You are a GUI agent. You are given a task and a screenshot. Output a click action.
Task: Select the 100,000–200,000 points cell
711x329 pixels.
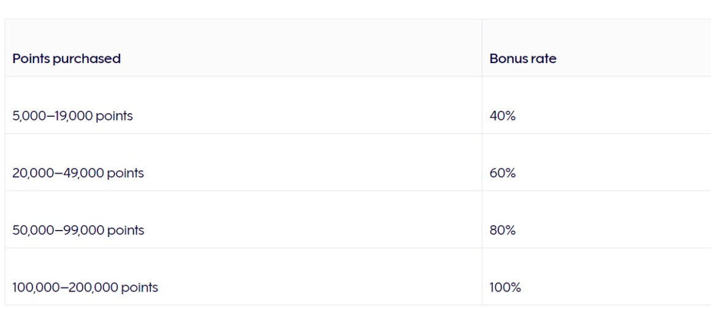243,276
